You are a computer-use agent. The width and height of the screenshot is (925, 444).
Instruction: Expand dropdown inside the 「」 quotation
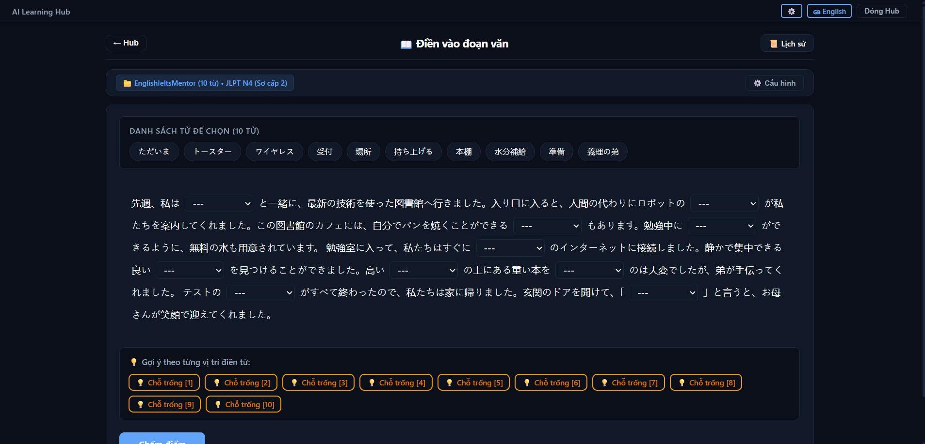point(664,292)
